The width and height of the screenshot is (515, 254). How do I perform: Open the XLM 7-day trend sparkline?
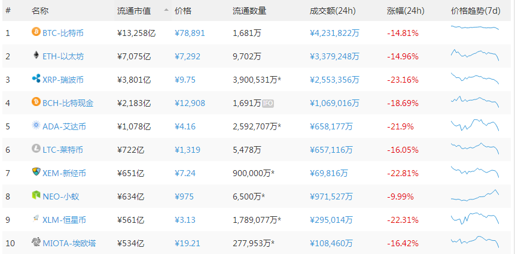(x=475, y=219)
